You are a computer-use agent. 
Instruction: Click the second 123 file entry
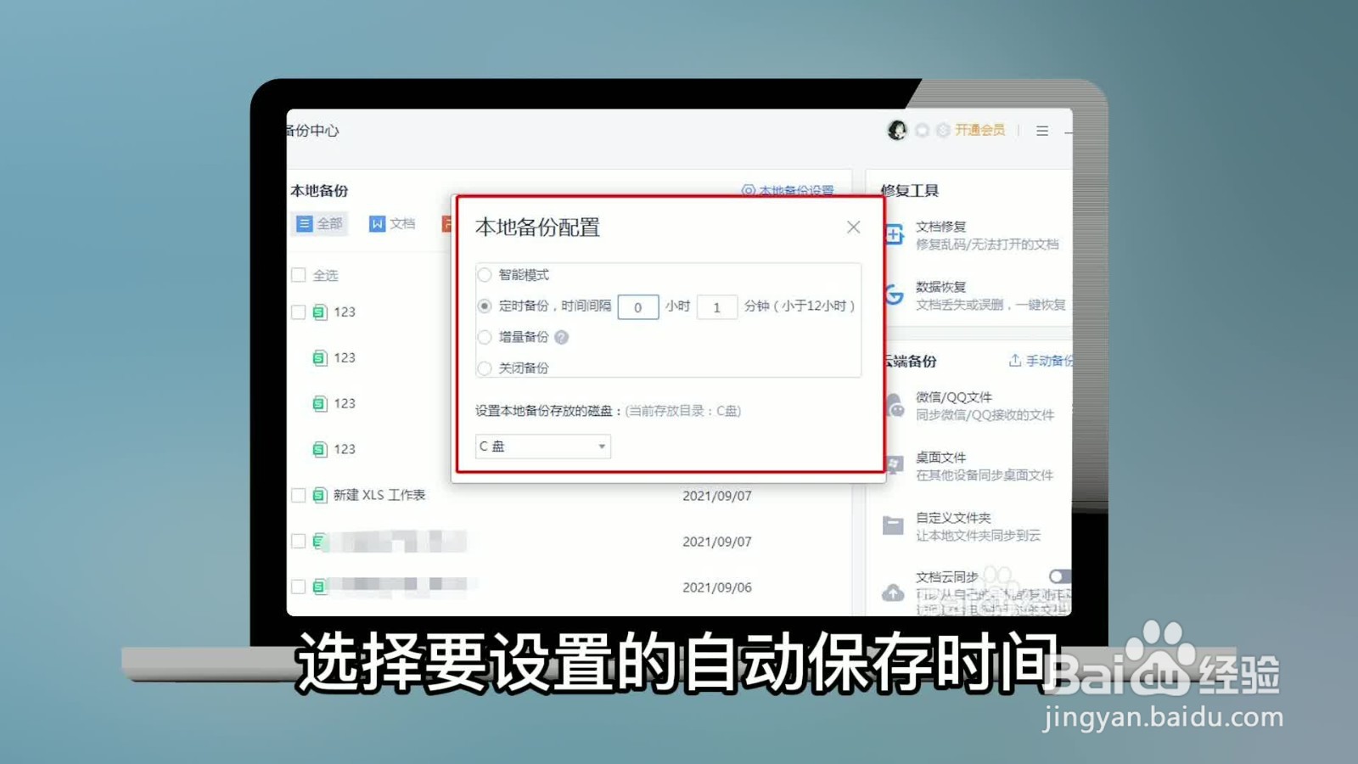pos(334,357)
